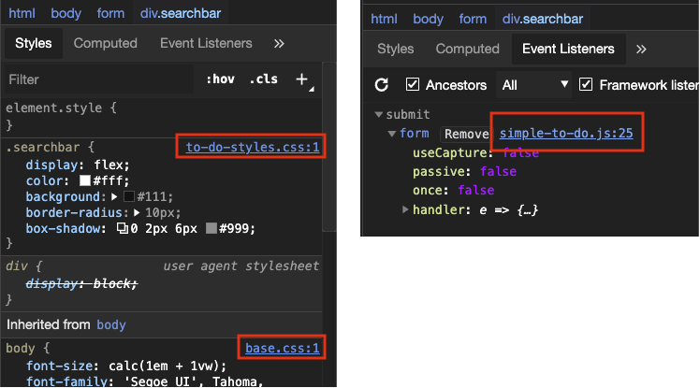The image size is (700, 388).
Task: Select html breadcrumb in right panel
Action: click(x=384, y=19)
